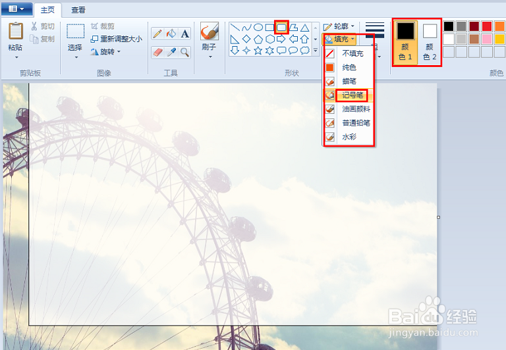Choose the Four-point star shape
506x350 pixels.
[x=246, y=50]
